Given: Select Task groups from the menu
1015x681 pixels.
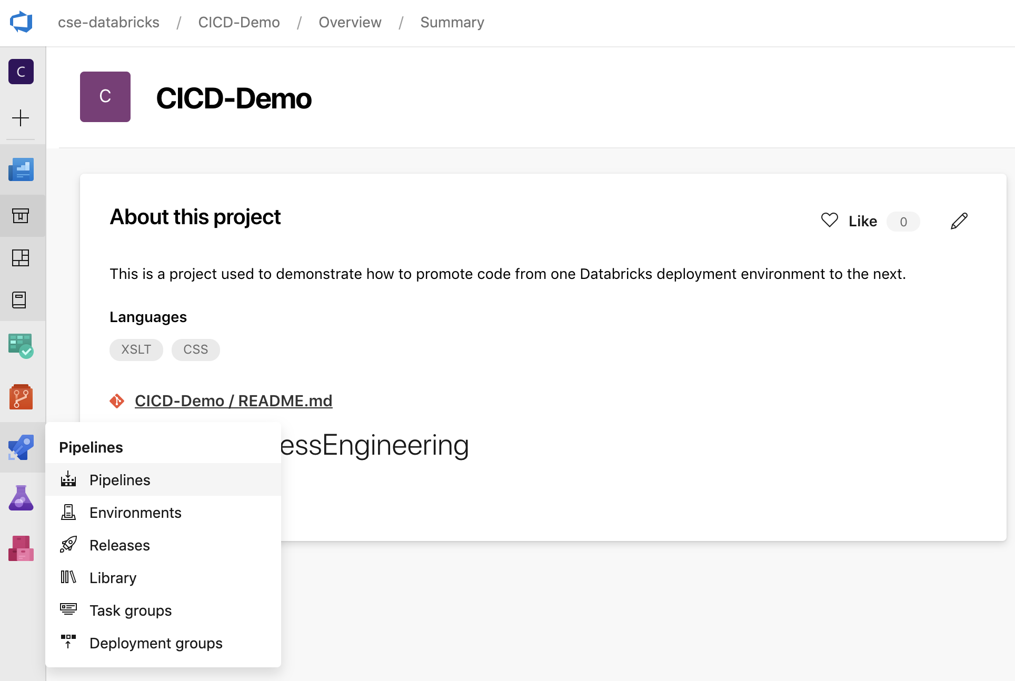Looking at the screenshot, I should coord(130,609).
